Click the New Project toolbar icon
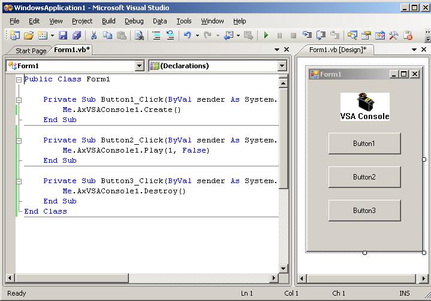431x301 pixels. (15, 35)
